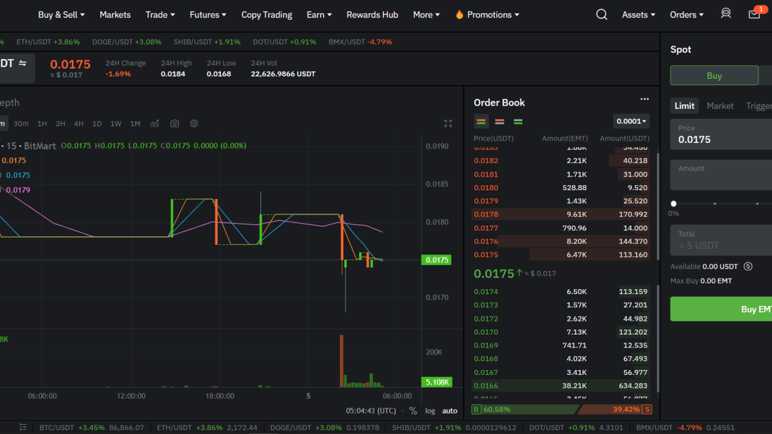This screenshot has height=434, width=772.
Task: Click DOGE/USDT in the top ticker strip
Action: pos(126,42)
